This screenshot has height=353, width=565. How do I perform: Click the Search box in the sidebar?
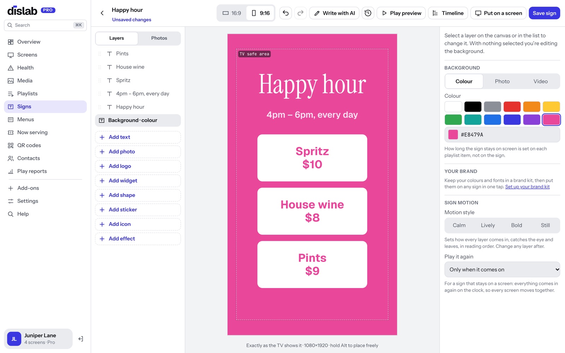(45, 25)
